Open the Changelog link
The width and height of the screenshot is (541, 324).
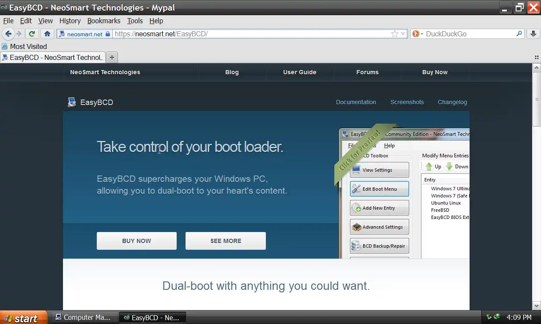pos(452,102)
